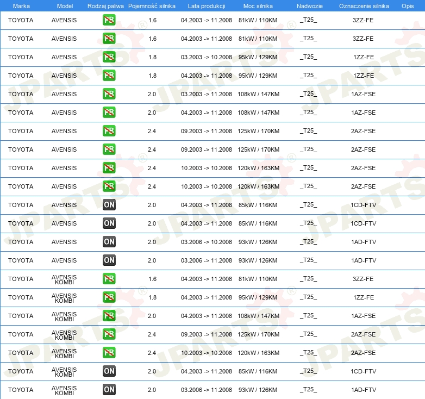The width and height of the screenshot is (425, 399).
Task: Click the Rodzaj paliwa column header
Action: [x=105, y=6]
